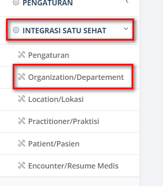The height and width of the screenshot is (186, 163).
Task: Click the tools icon next to Encounter/Resume Medis
Action: pos(22,165)
